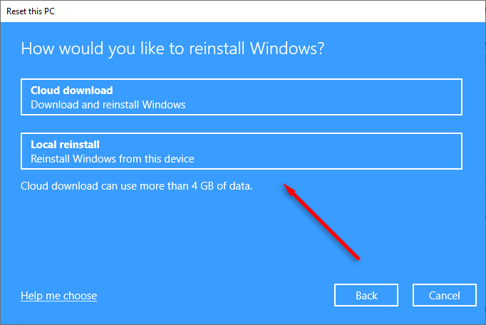This screenshot has height=325, width=486.
Task: Click the bold Cloud download label
Action: tap(71, 91)
